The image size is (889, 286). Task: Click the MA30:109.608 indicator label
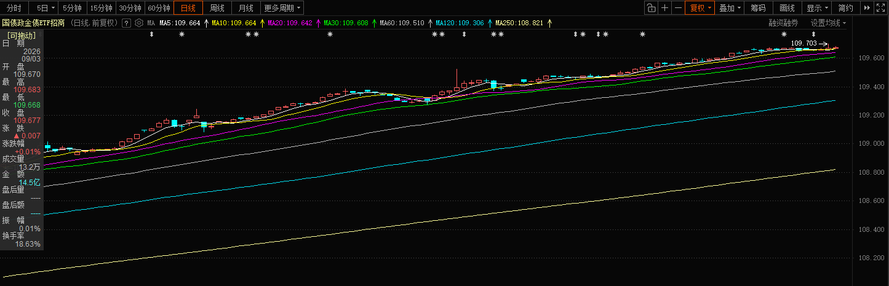tap(346, 23)
